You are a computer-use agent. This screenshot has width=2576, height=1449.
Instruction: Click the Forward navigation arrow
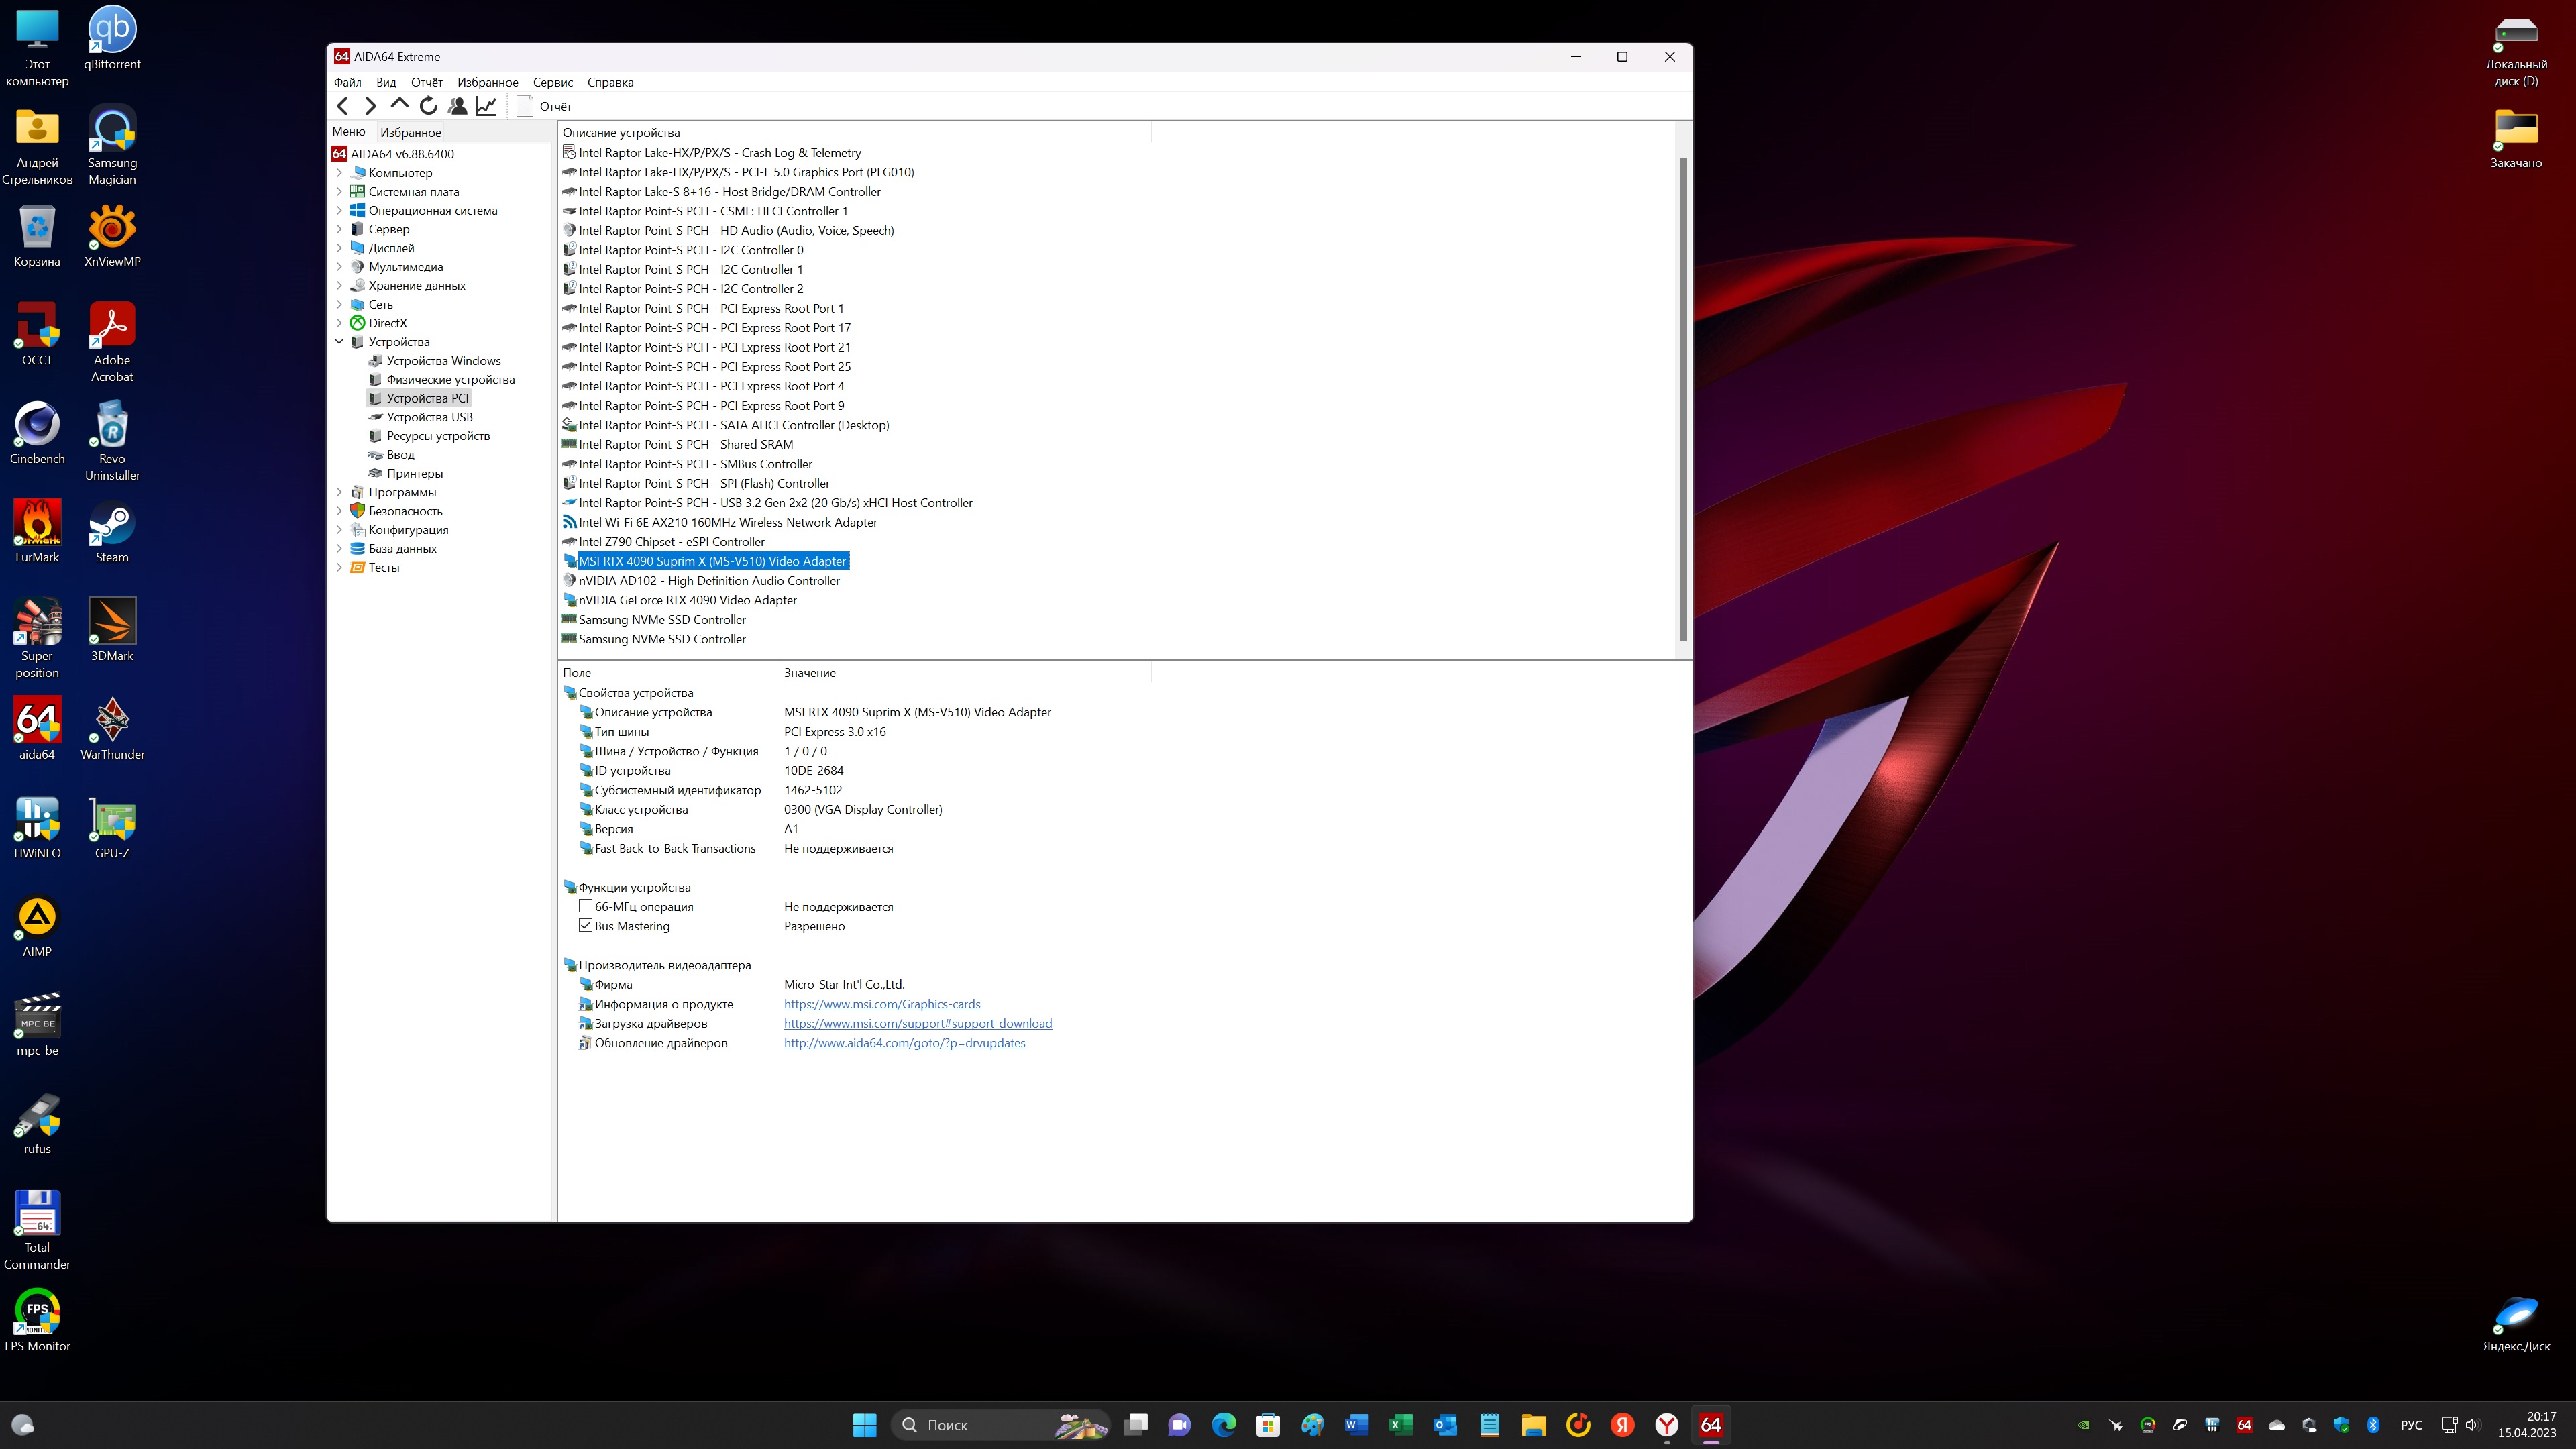pyautogui.click(x=371, y=106)
